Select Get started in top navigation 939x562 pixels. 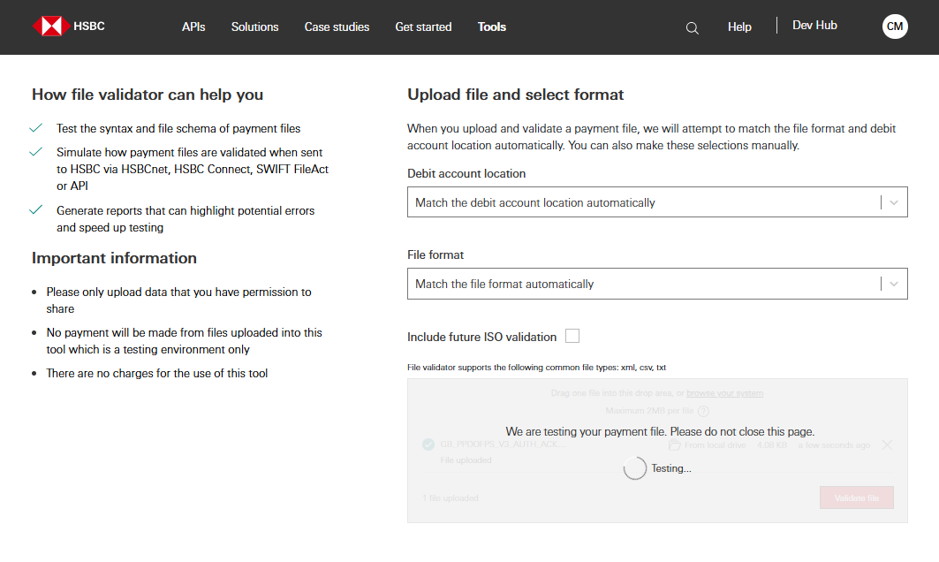[x=423, y=27]
